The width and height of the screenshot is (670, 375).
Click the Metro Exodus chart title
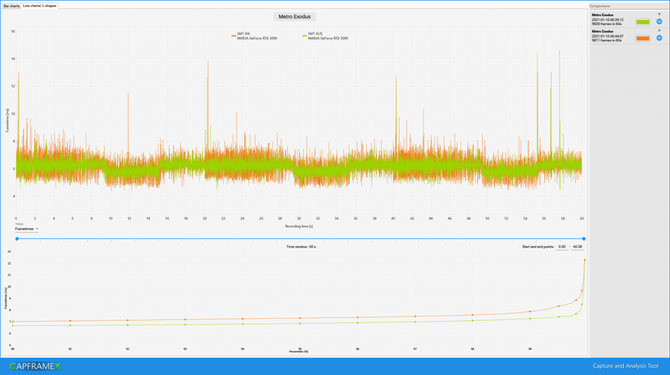tap(294, 17)
